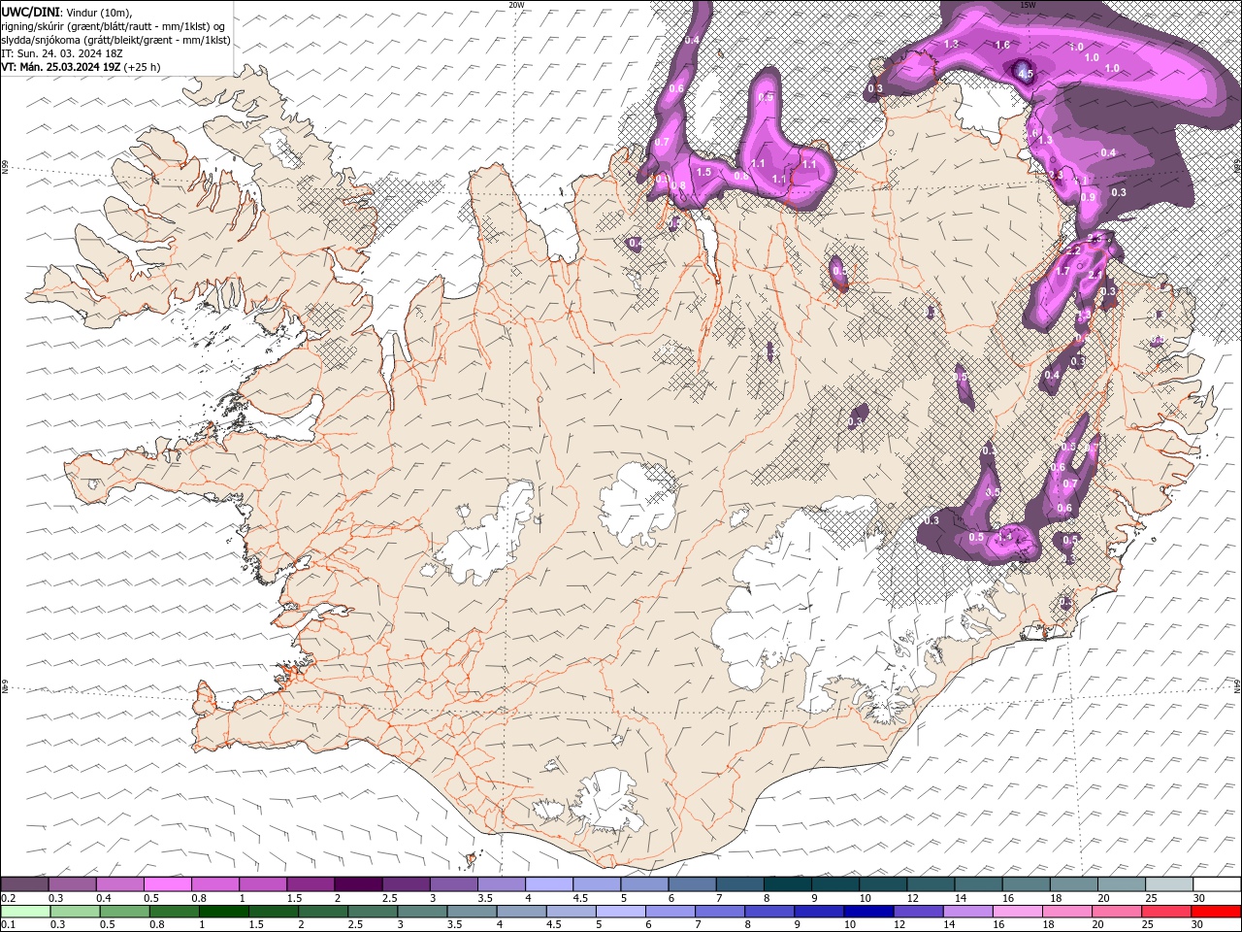Click the bright pink 0.5 snow legend swatch
The image size is (1242, 932).
tap(168, 883)
